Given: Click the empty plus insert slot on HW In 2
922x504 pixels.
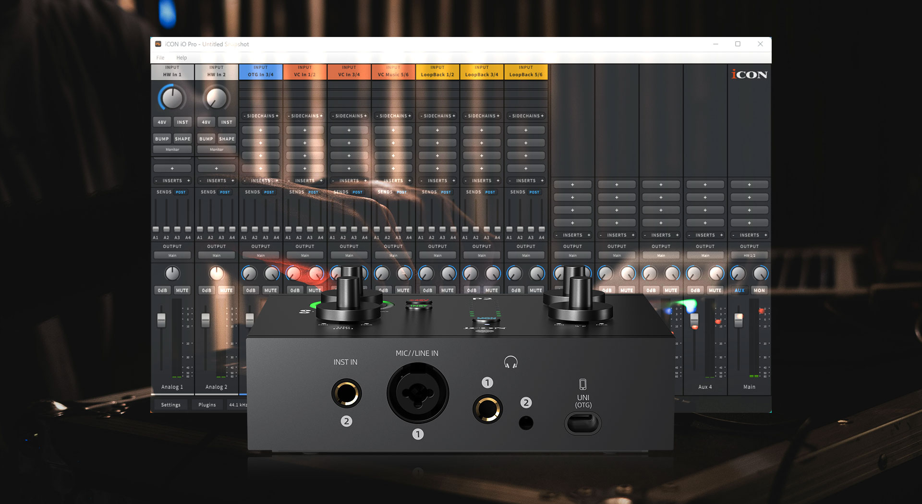Looking at the screenshot, I should (x=217, y=168).
